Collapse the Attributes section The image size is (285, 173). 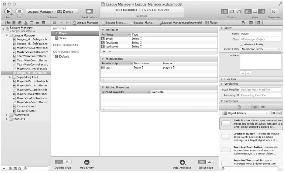click(103, 30)
